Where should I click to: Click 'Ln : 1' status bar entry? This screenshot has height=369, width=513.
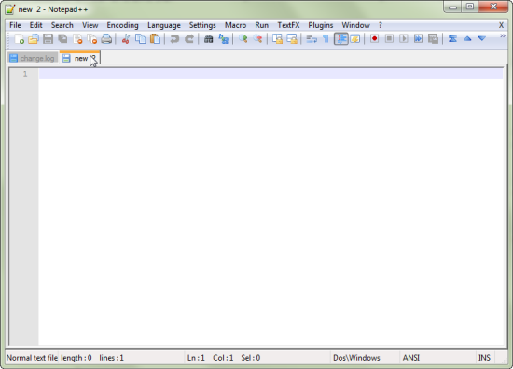pyautogui.click(x=196, y=358)
